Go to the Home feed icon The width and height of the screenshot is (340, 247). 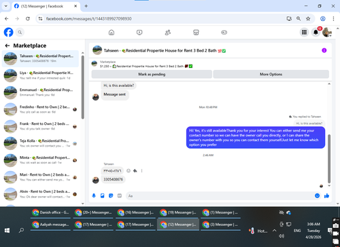(112, 33)
